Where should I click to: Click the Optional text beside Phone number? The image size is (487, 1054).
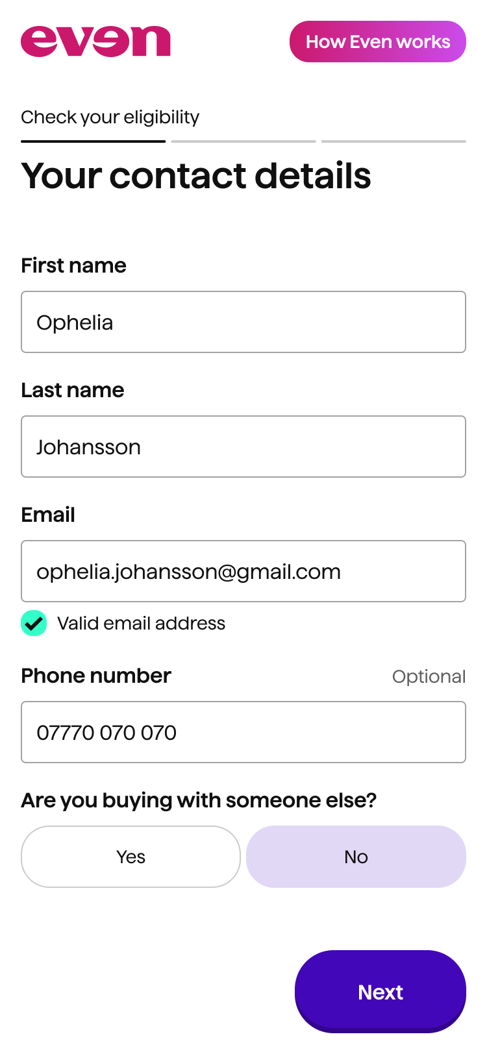(429, 676)
